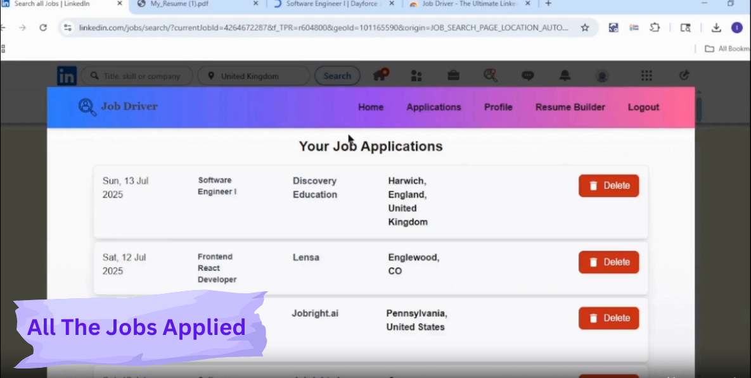
Task: Select the My Network icon on LinkedIn
Action: point(416,75)
